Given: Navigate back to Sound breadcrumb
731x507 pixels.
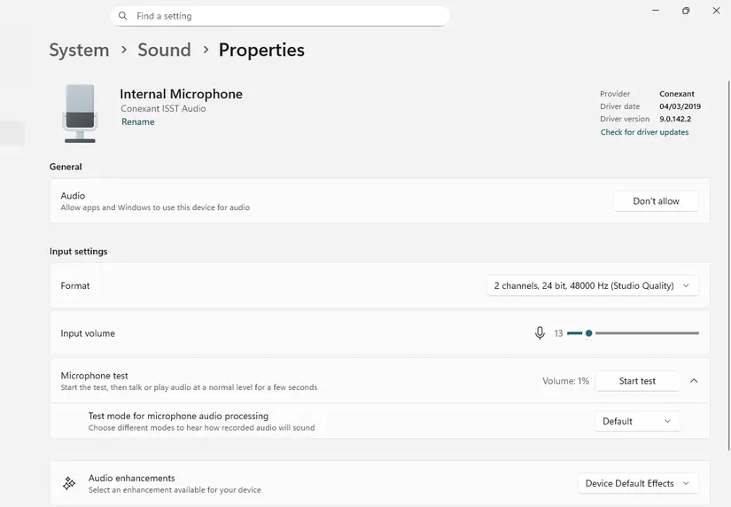Looking at the screenshot, I should tap(164, 50).
